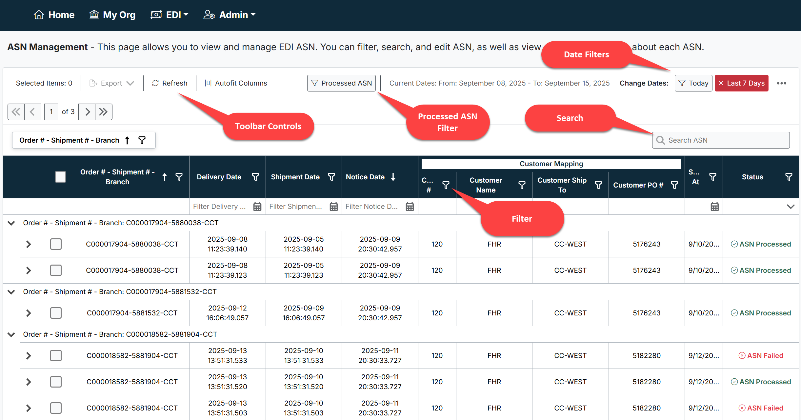Tick checkbox for first C000017904-5880038-CCT row
Image resolution: width=801 pixels, height=420 pixels.
click(x=56, y=244)
